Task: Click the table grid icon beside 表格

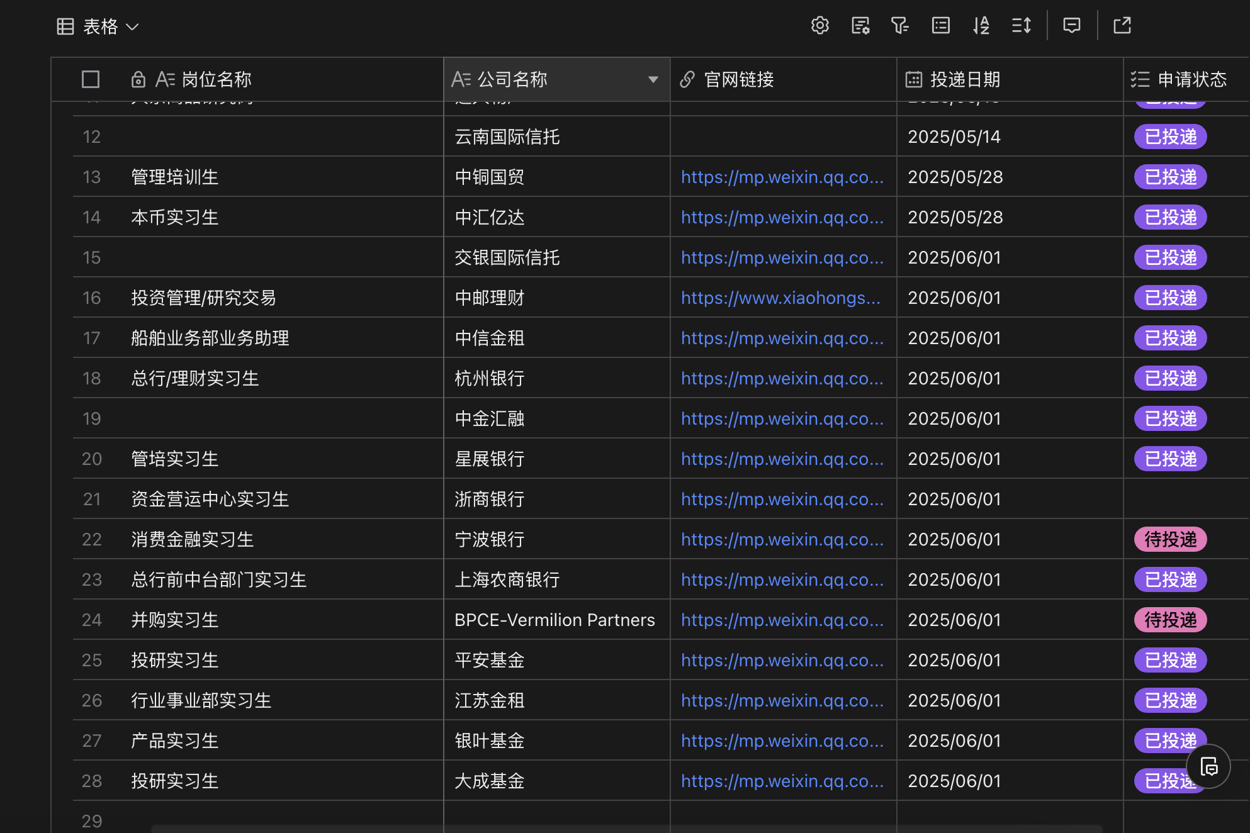Action: pos(65,26)
